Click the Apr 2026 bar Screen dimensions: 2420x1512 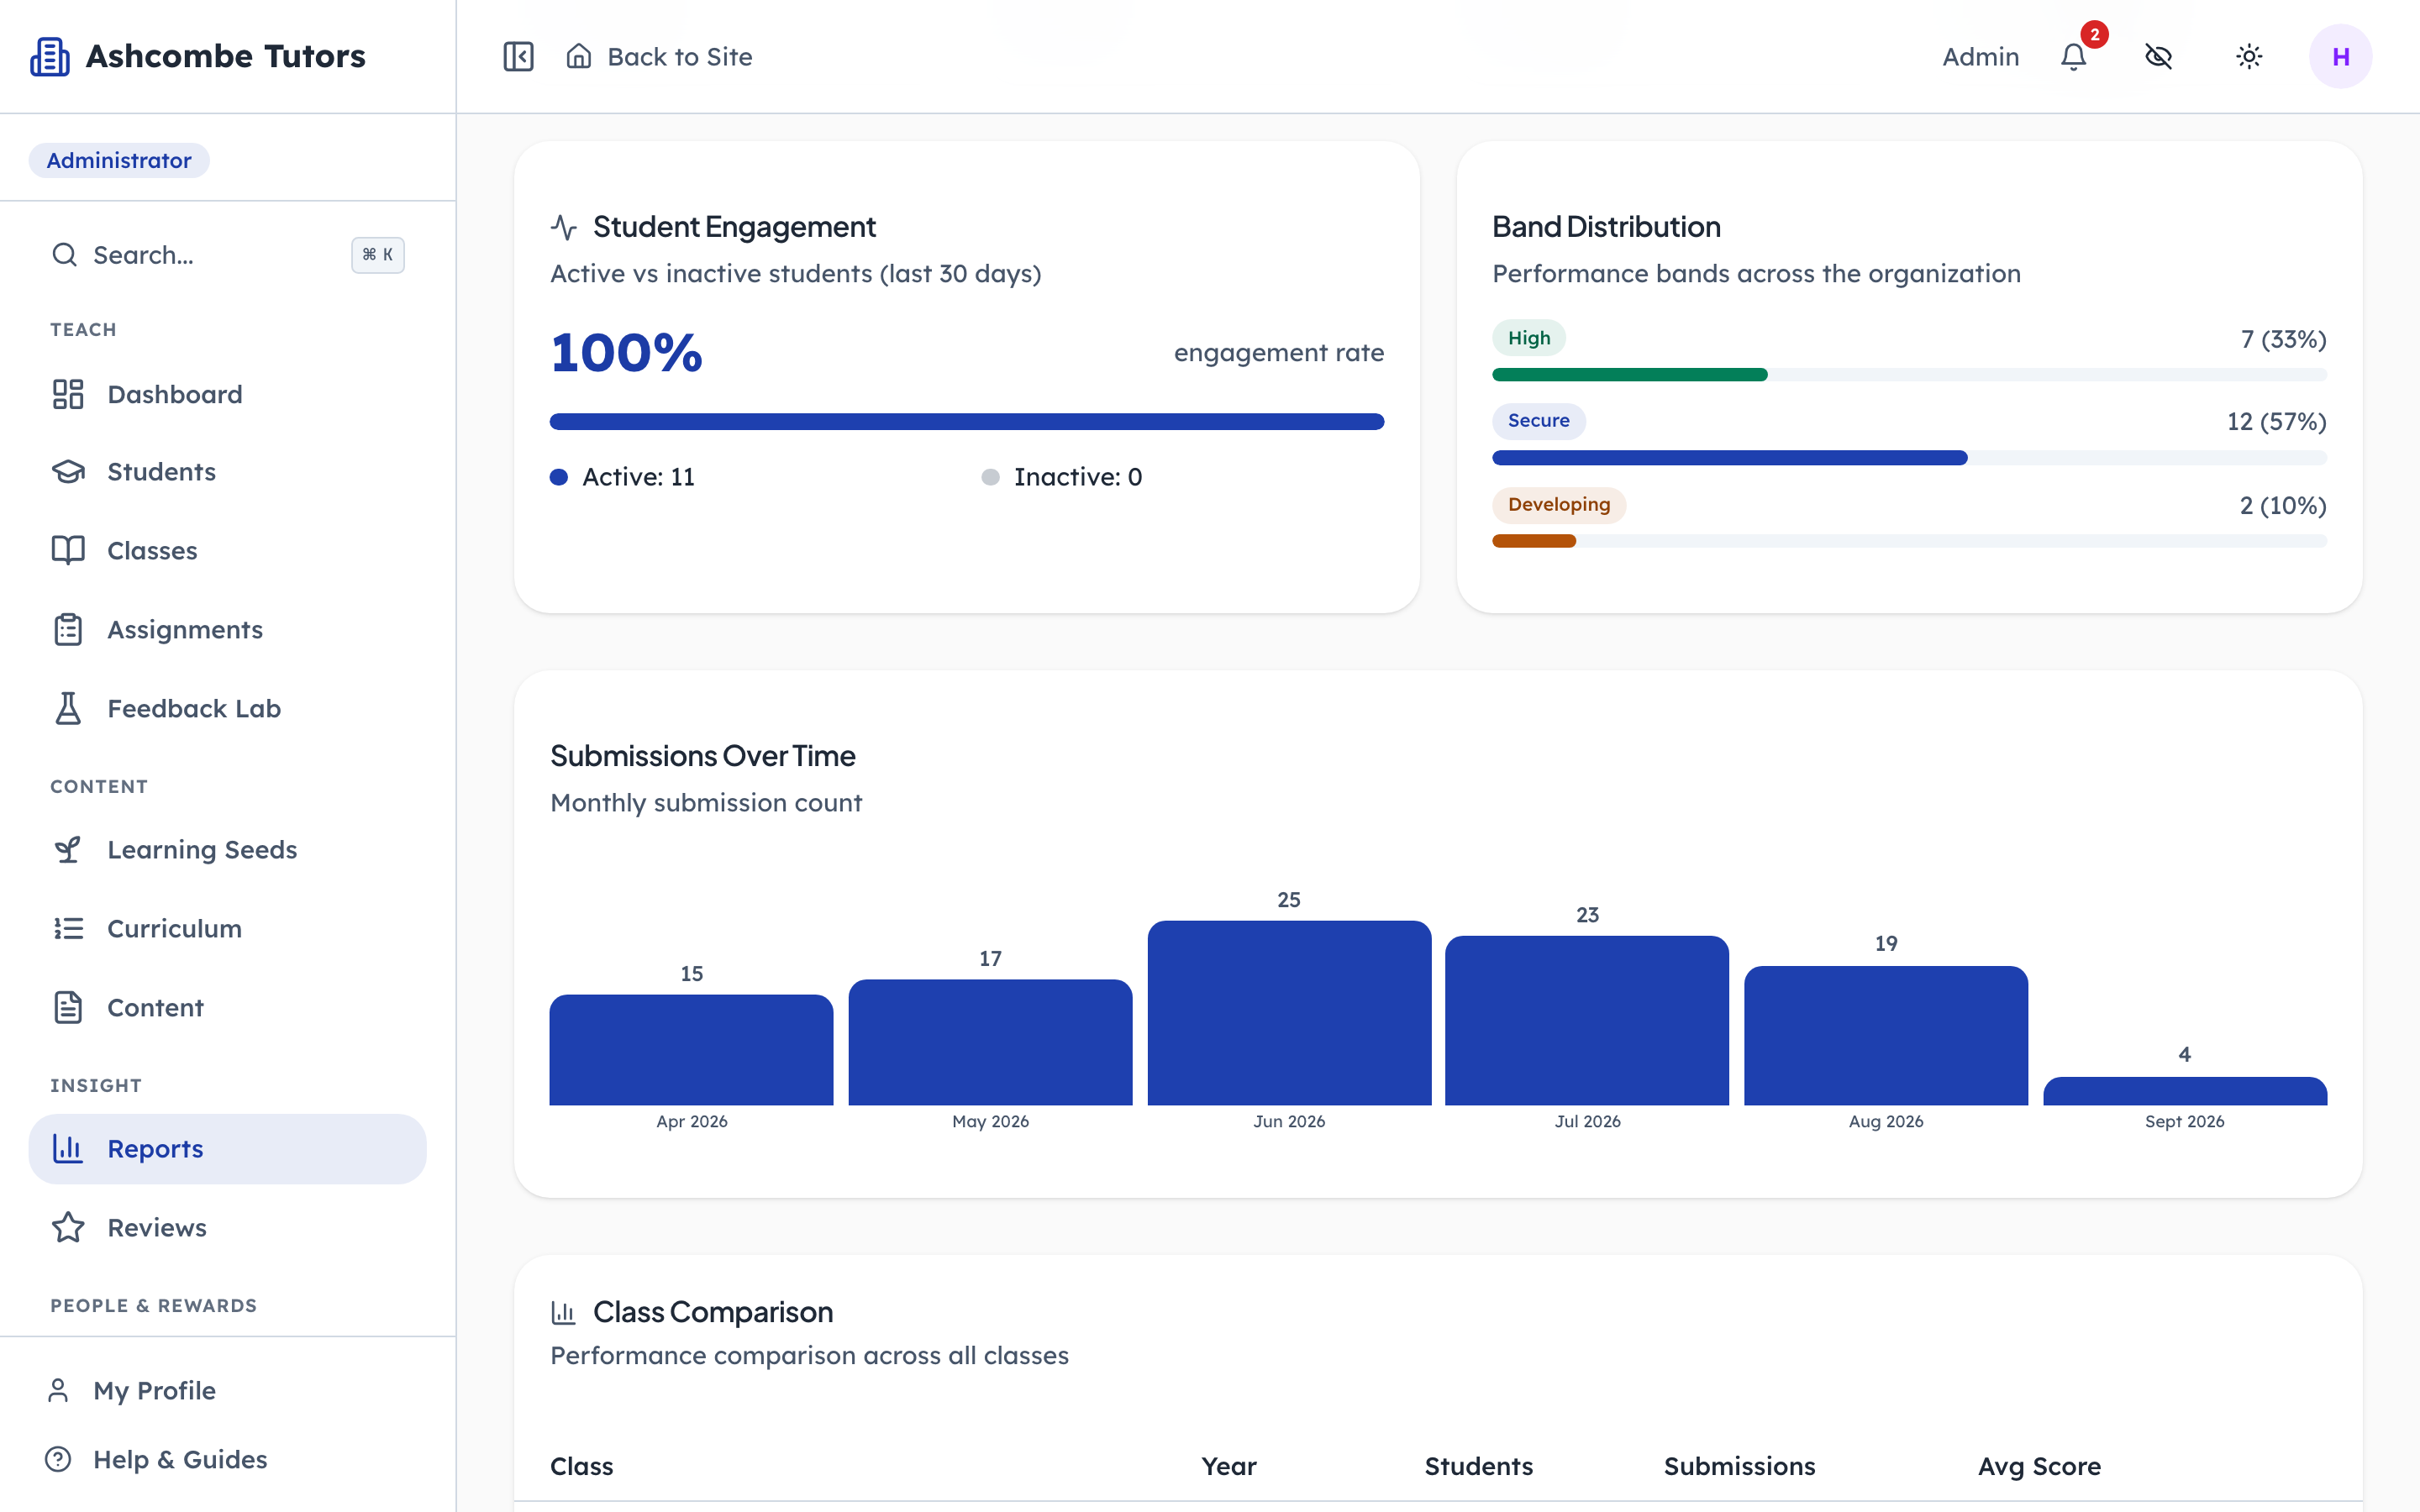[x=691, y=1050]
